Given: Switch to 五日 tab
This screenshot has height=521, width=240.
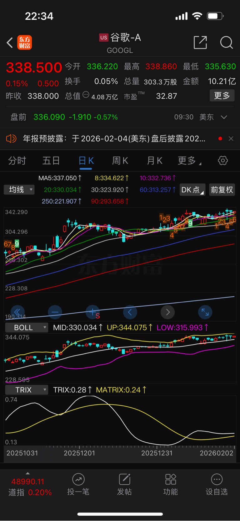Looking at the screenshot, I should pyautogui.click(x=51, y=161).
